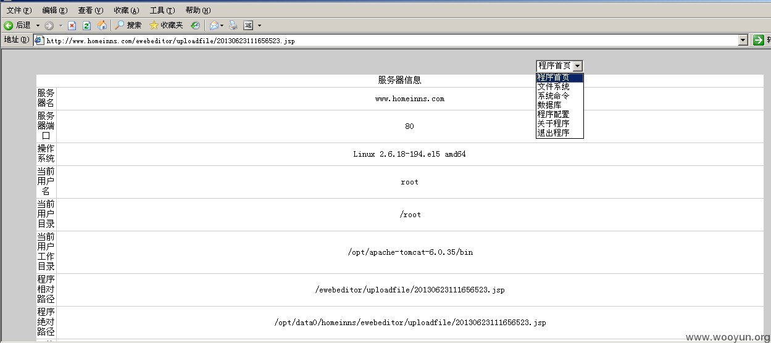This screenshot has width=771, height=343.
Task: Open the 文件(F) menu
Action: click(19, 10)
